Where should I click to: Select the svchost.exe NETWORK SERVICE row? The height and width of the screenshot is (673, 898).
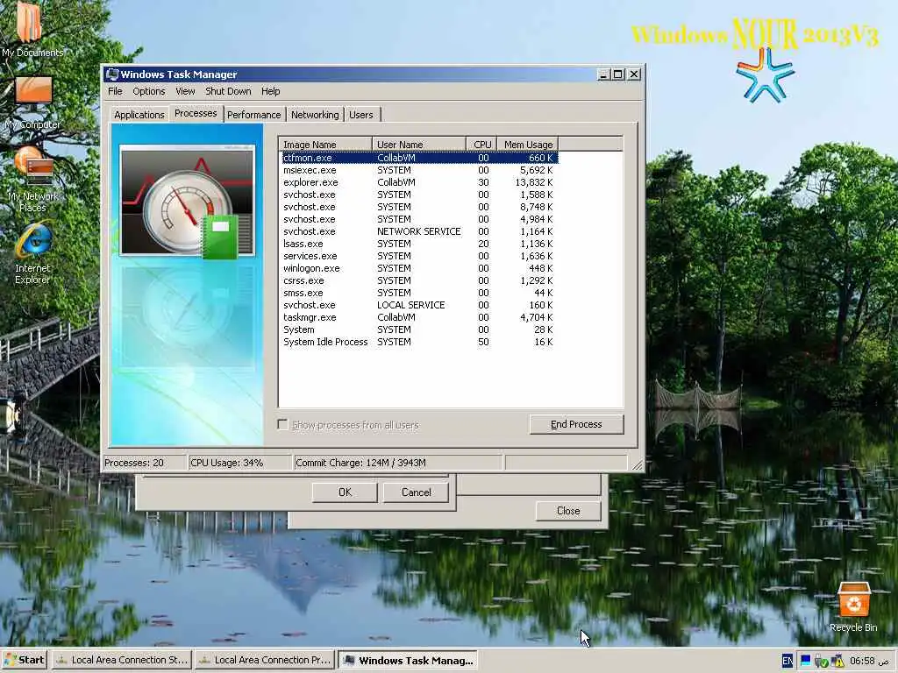[x=420, y=231]
